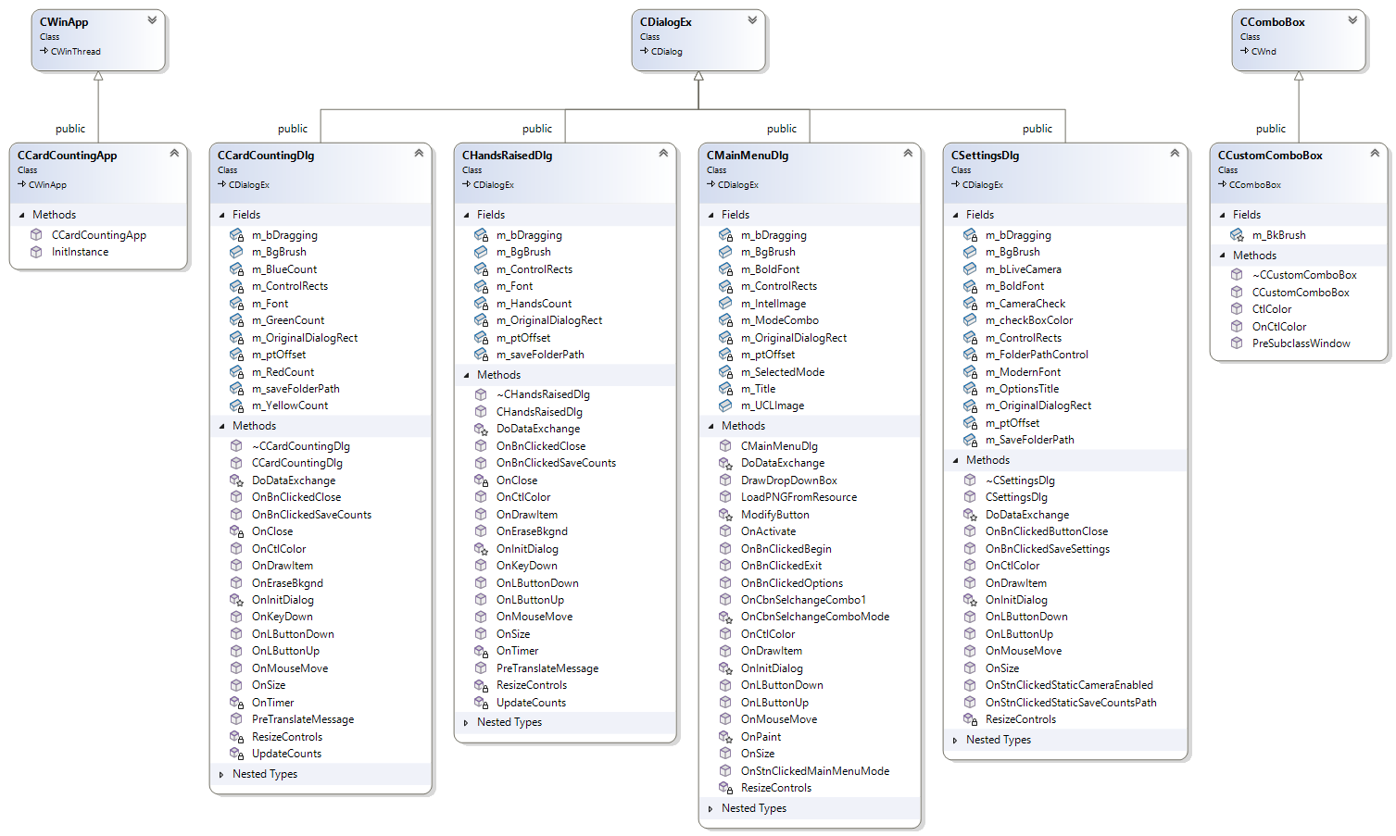Click the m_BkBrush field icon in CCustomComboBox
Screen dimensions: 1396x836
coord(1236,234)
